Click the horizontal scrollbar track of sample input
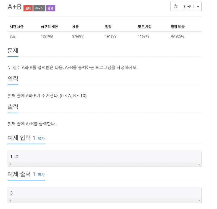The height and width of the screenshot is (209, 217). coord(105,164)
